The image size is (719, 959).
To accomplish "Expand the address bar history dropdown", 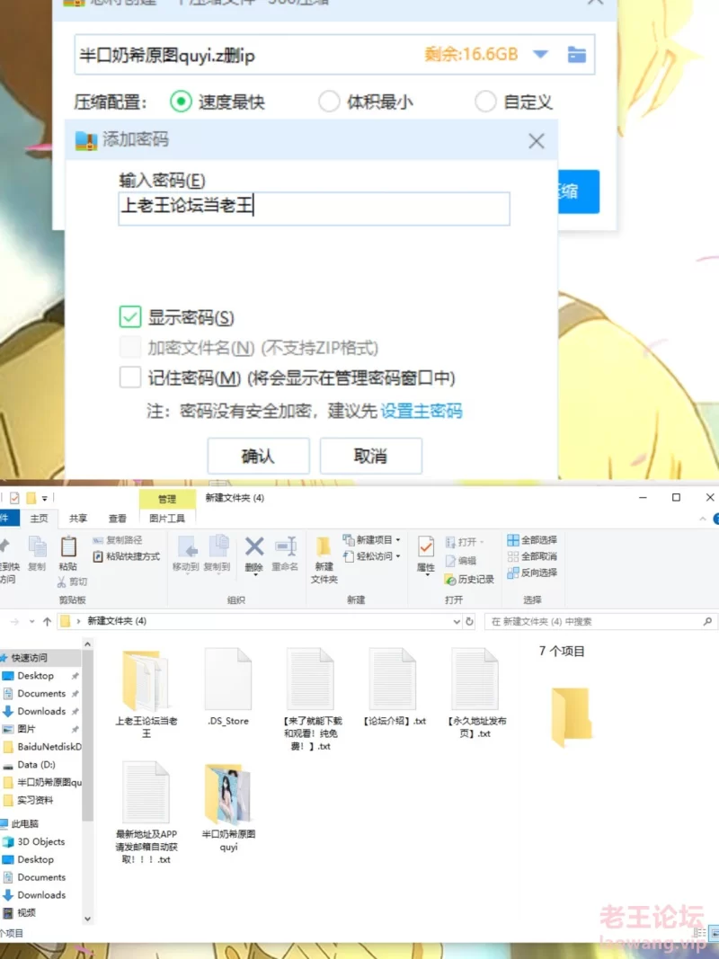I will (456, 621).
